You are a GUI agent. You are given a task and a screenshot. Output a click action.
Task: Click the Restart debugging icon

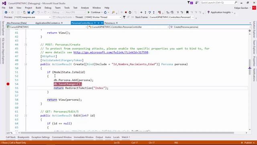pos(130,12)
